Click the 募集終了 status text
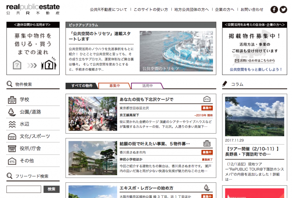The width and height of the screenshot is (292, 198). (x=207, y=160)
